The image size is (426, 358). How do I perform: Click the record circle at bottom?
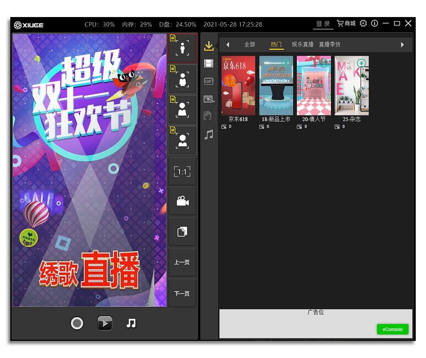(x=77, y=323)
